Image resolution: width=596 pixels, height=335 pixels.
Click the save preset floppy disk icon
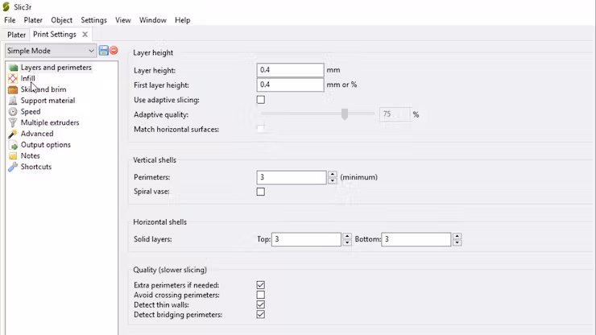click(103, 51)
